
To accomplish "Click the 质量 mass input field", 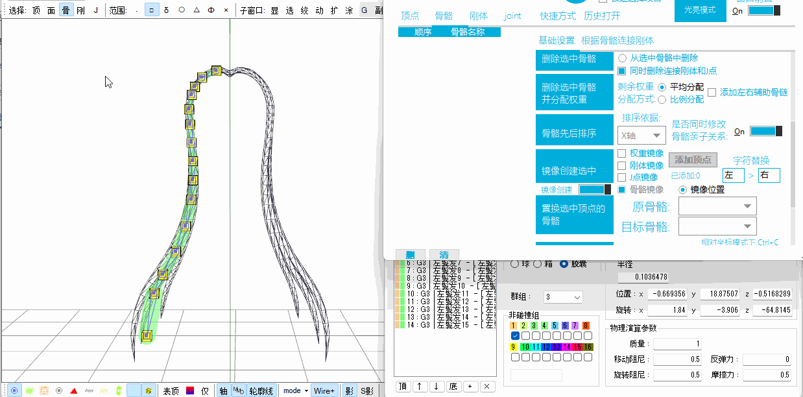I will [x=677, y=344].
